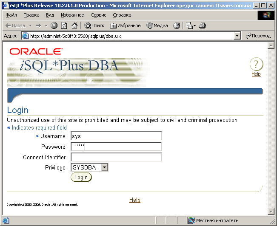Go to the home page icon

coord(74,25)
